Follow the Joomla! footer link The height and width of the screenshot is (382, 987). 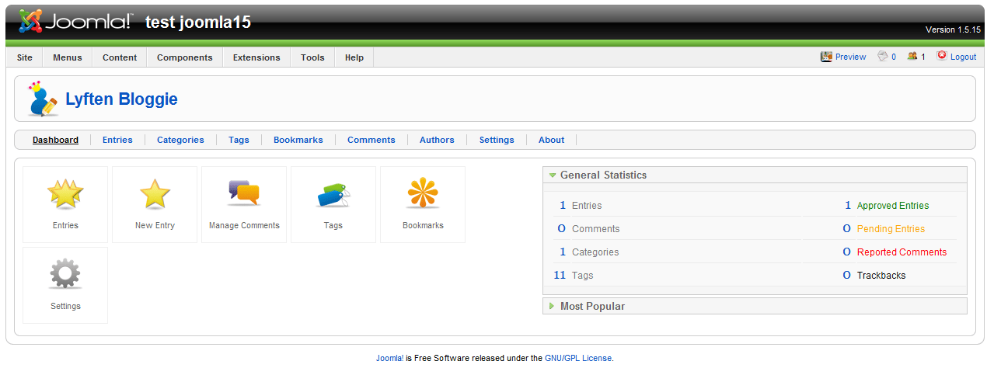[389, 358]
